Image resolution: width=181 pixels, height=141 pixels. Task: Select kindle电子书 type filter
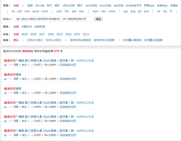click(x=134, y=6)
